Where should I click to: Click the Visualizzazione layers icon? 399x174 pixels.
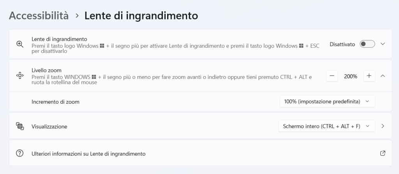click(x=20, y=126)
